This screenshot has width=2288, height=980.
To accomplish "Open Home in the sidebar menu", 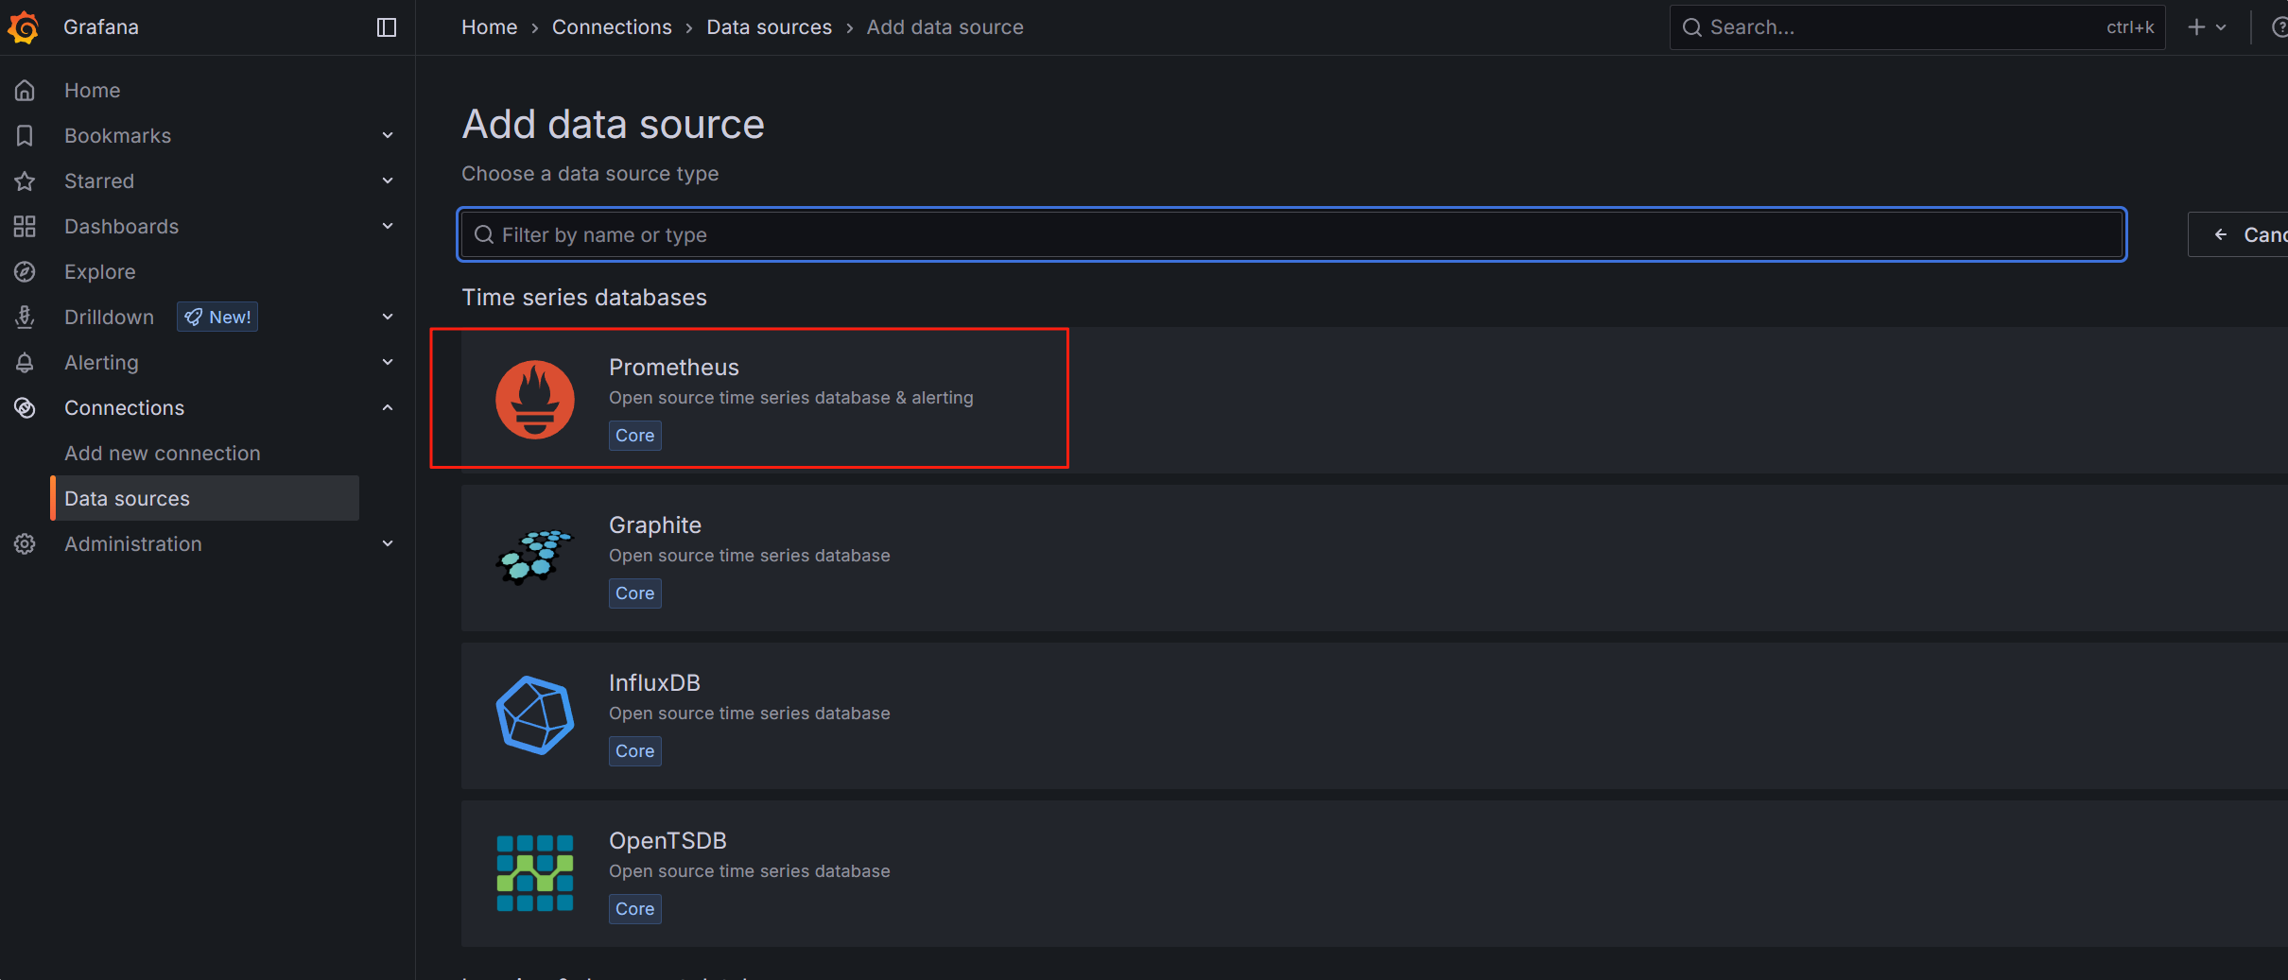I will (93, 91).
